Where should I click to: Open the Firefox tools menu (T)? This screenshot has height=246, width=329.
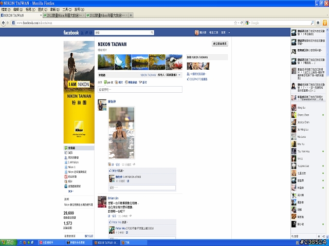pos(67,10)
